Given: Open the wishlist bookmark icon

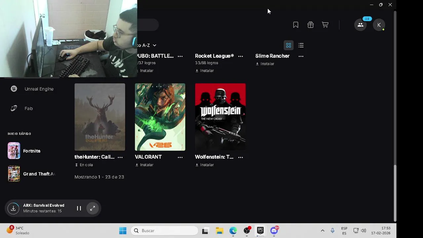Looking at the screenshot, I should tap(296, 25).
